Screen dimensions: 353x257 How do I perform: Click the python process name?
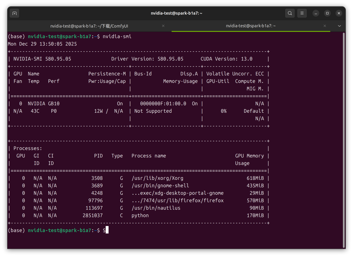click(140, 215)
